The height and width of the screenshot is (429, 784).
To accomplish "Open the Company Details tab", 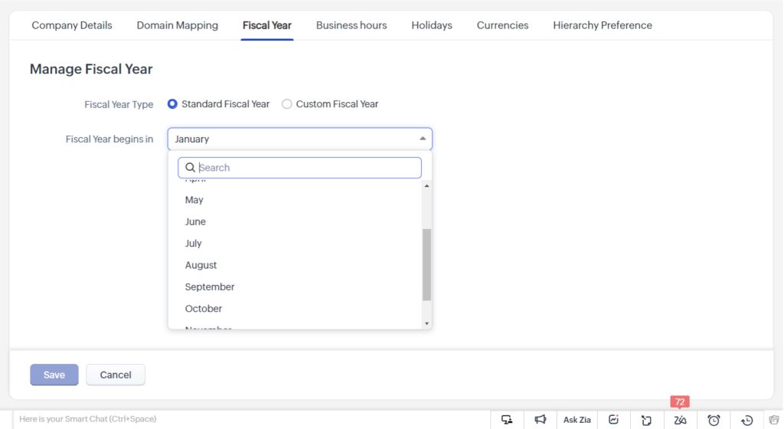I will click(x=72, y=25).
